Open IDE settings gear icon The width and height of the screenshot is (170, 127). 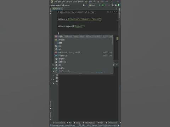[116, 5]
